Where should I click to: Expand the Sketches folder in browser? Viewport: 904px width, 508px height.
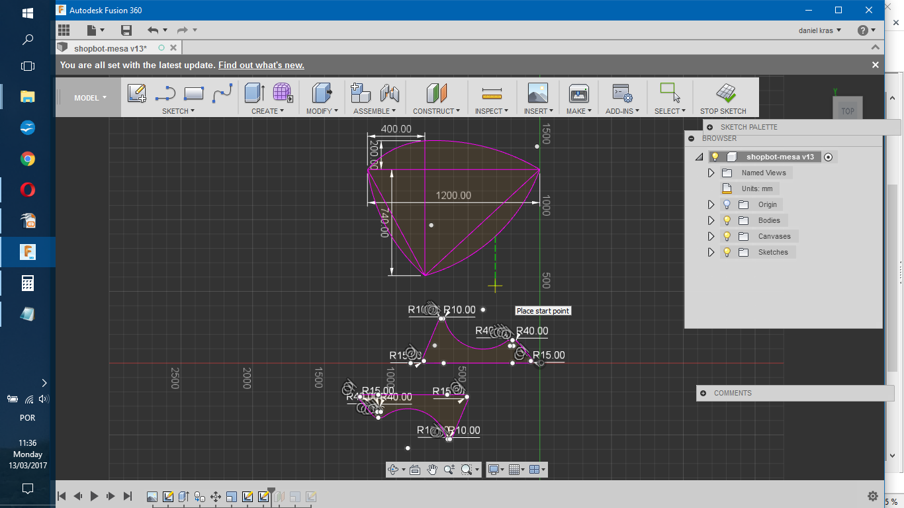pyautogui.click(x=711, y=252)
